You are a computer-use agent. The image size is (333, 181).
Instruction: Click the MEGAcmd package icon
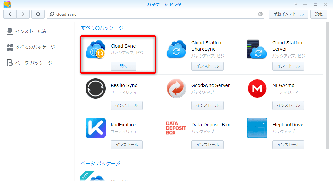click(257, 88)
